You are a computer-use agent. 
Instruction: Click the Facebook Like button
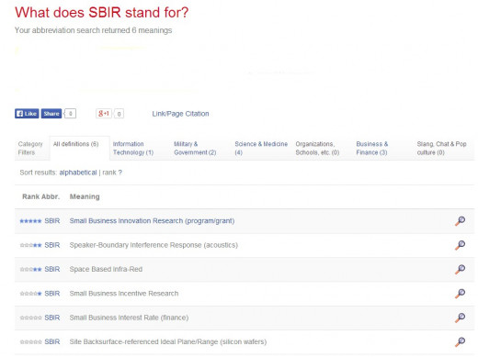point(27,114)
